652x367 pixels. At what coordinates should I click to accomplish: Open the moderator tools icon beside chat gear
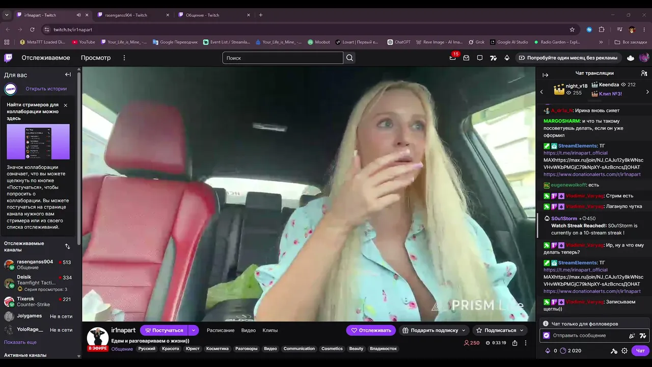[x=614, y=351]
